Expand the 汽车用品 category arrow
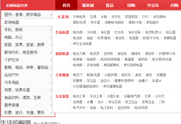This screenshot has height=124, width=181. coord(51,83)
